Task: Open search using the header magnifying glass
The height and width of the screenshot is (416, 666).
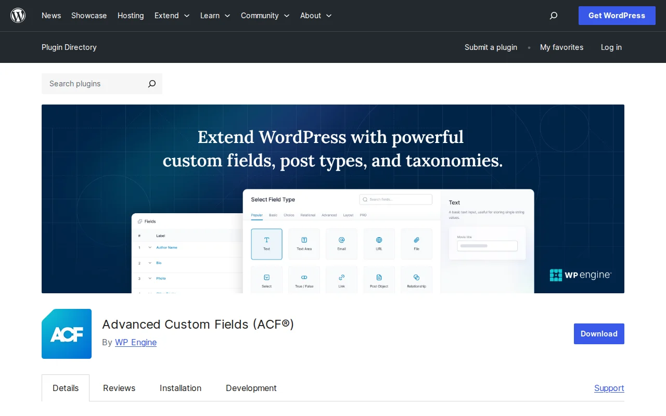Action: click(x=553, y=16)
